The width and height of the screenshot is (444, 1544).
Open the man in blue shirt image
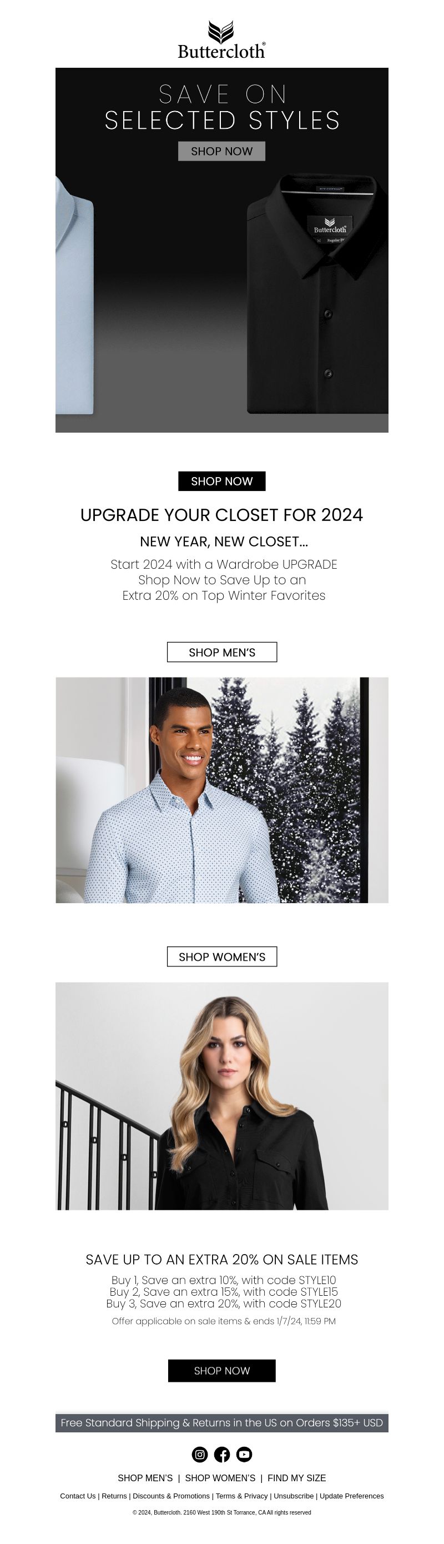pyautogui.click(x=221, y=790)
